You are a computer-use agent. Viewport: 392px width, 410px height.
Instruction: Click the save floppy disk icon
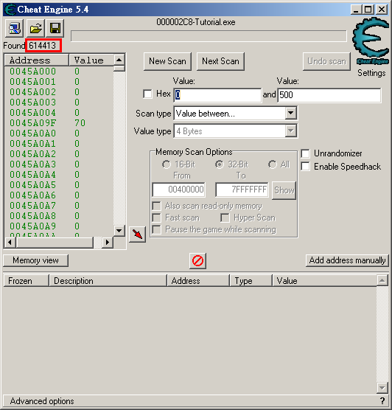tap(55, 28)
